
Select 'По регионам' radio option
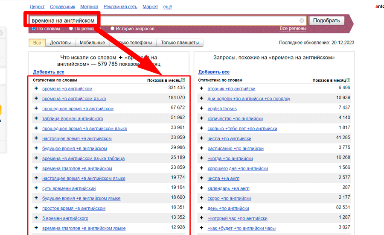[71, 29]
